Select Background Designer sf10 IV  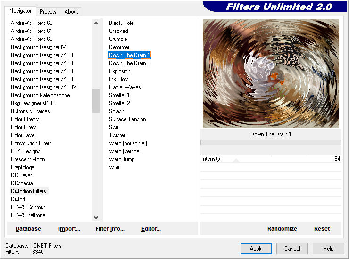[43, 87]
